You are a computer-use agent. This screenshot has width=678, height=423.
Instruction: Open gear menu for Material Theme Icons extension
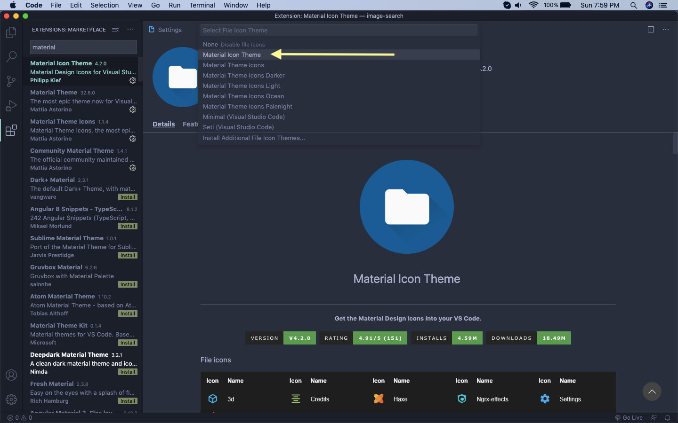point(133,139)
